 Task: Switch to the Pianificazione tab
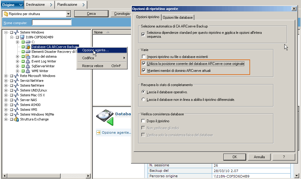tap(71, 5)
